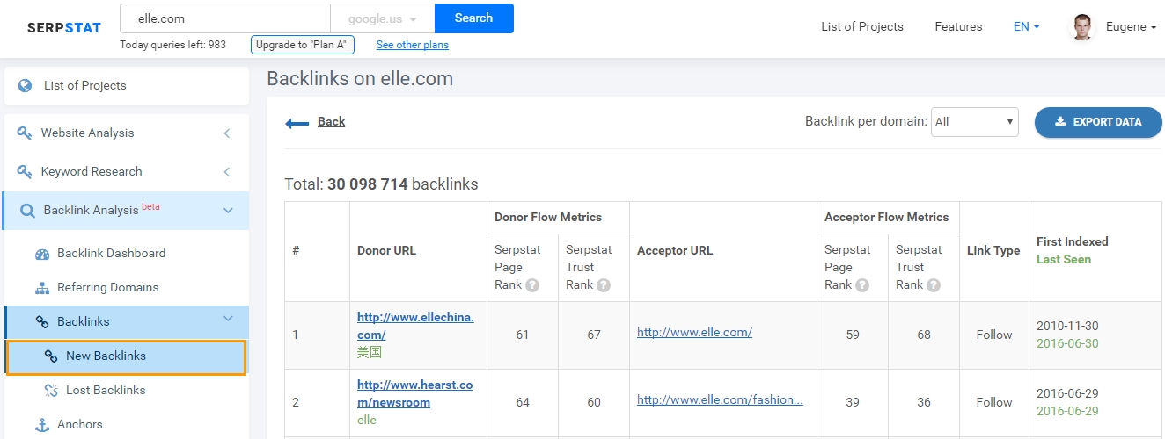Click the EXPORT DATA button
The image size is (1165, 439).
(1098, 122)
